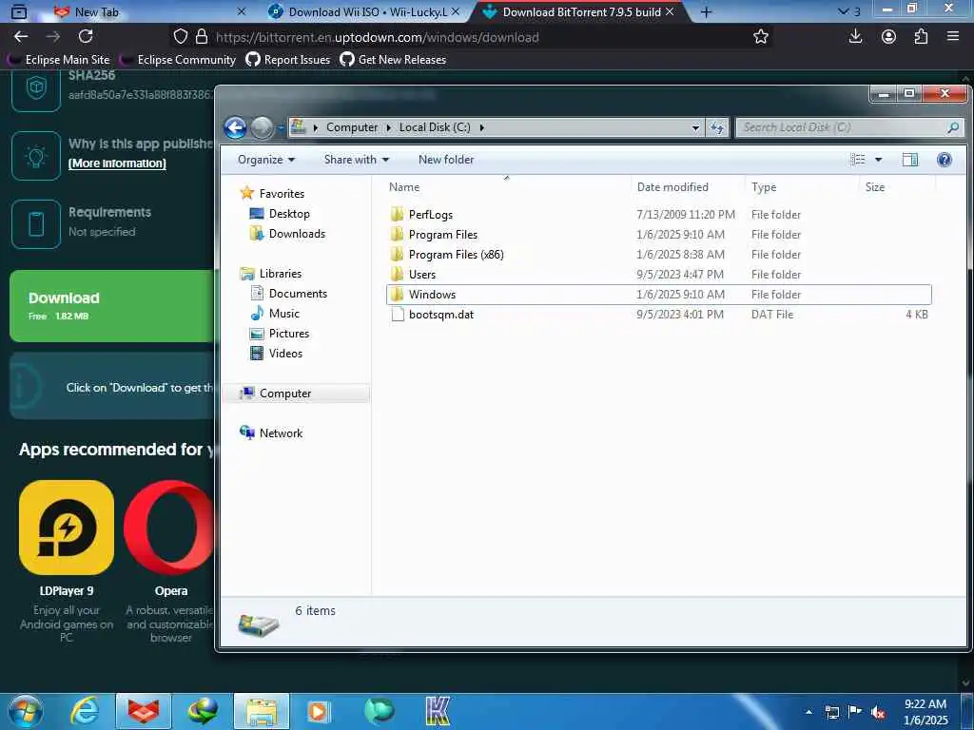Image resolution: width=974 pixels, height=730 pixels.
Task: Open the PerfLogs folder
Action: pos(430,215)
